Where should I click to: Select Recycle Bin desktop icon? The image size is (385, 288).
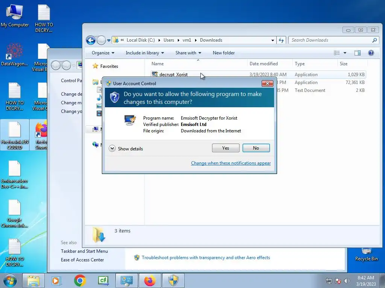tap(366, 255)
